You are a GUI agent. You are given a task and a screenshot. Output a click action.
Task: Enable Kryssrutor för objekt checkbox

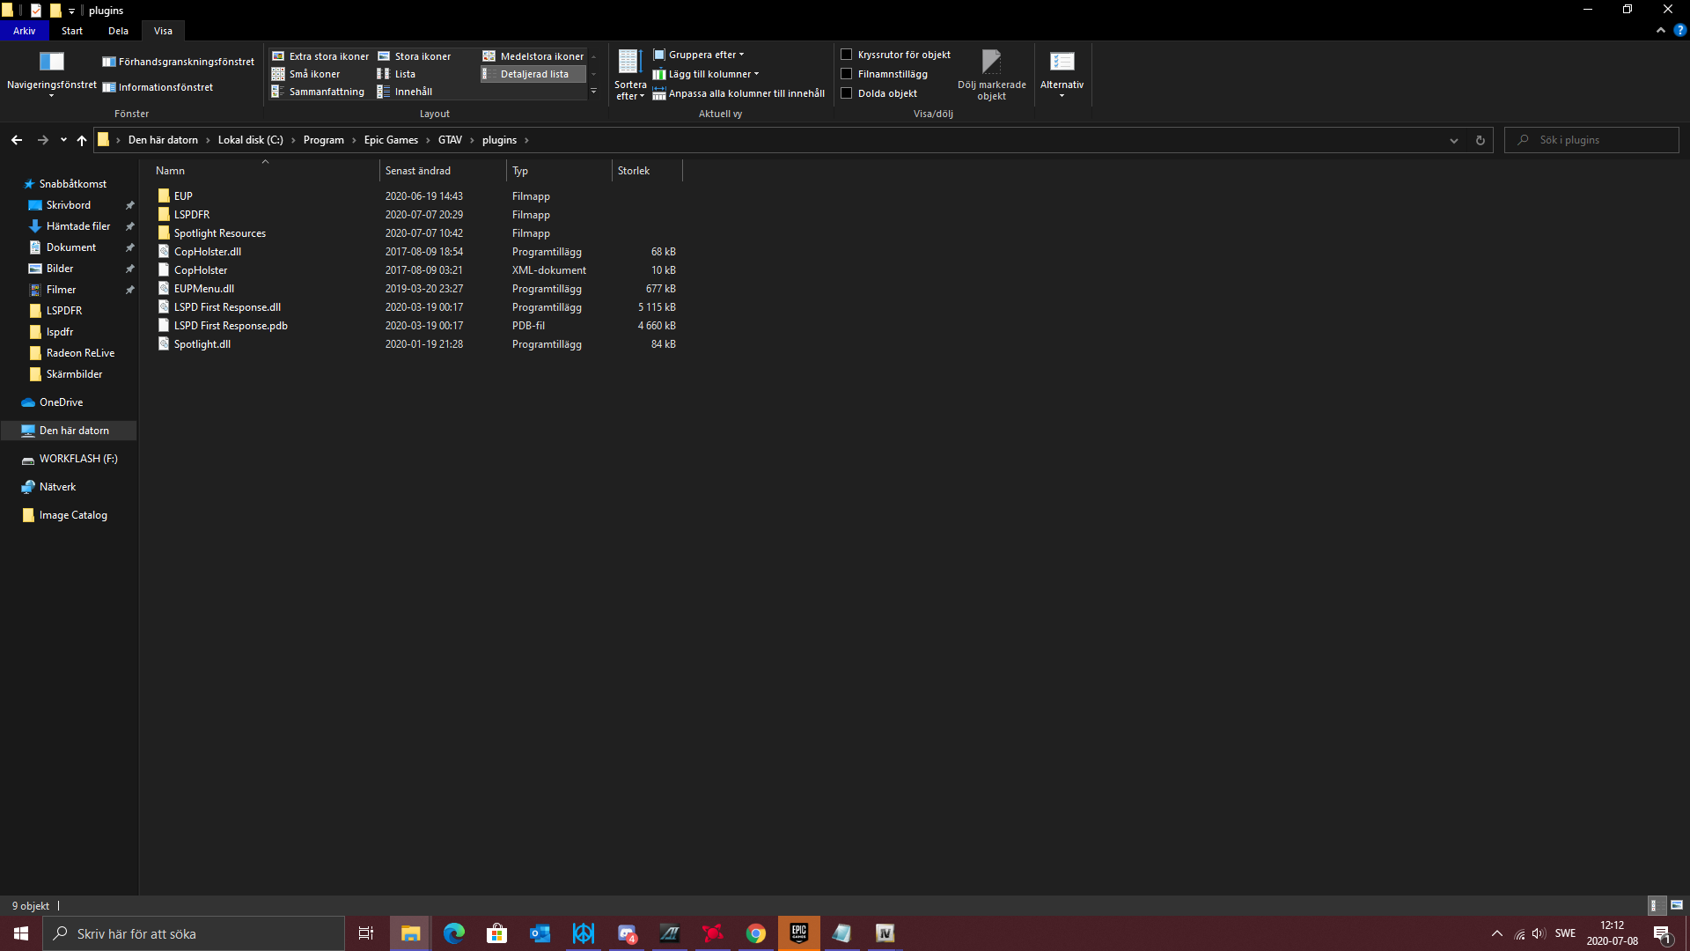coord(847,55)
